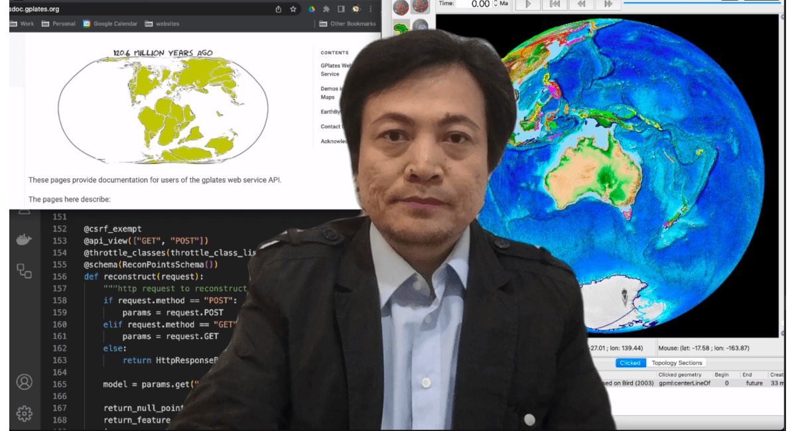Click the Time input field showing 0.00
Image resolution: width=796 pixels, height=431 pixels.
[x=474, y=4]
